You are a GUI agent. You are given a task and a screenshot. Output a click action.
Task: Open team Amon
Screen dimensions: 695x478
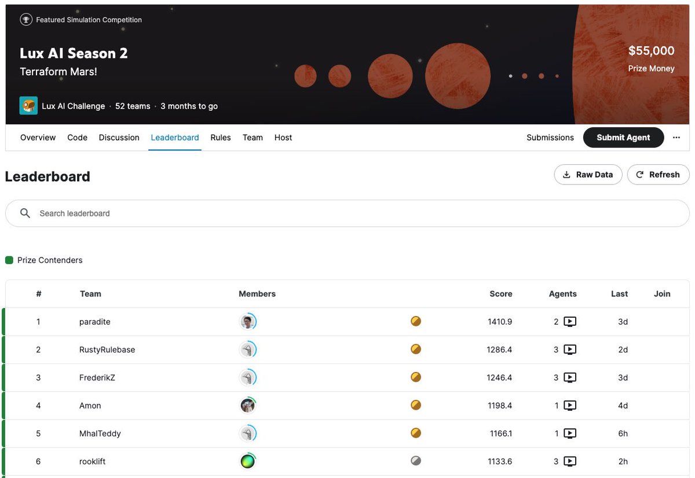point(90,406)
